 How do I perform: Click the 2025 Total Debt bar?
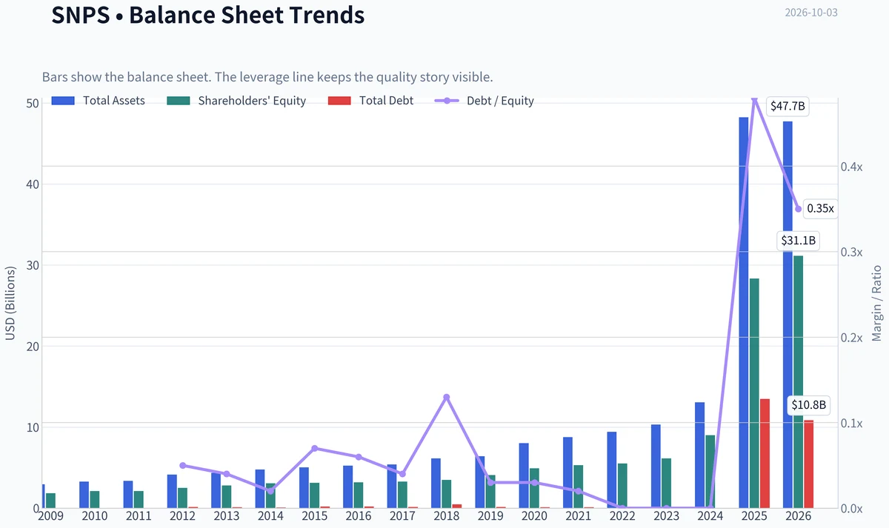[765, 453]
